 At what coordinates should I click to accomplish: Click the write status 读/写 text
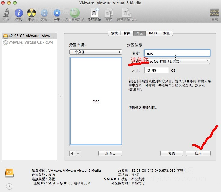(135, 175)
